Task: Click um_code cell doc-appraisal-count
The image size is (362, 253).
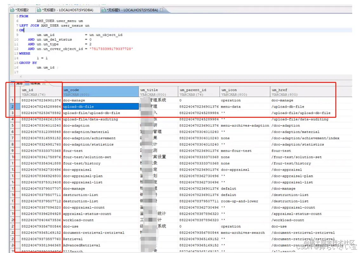Action: click(x=101, y=208)
